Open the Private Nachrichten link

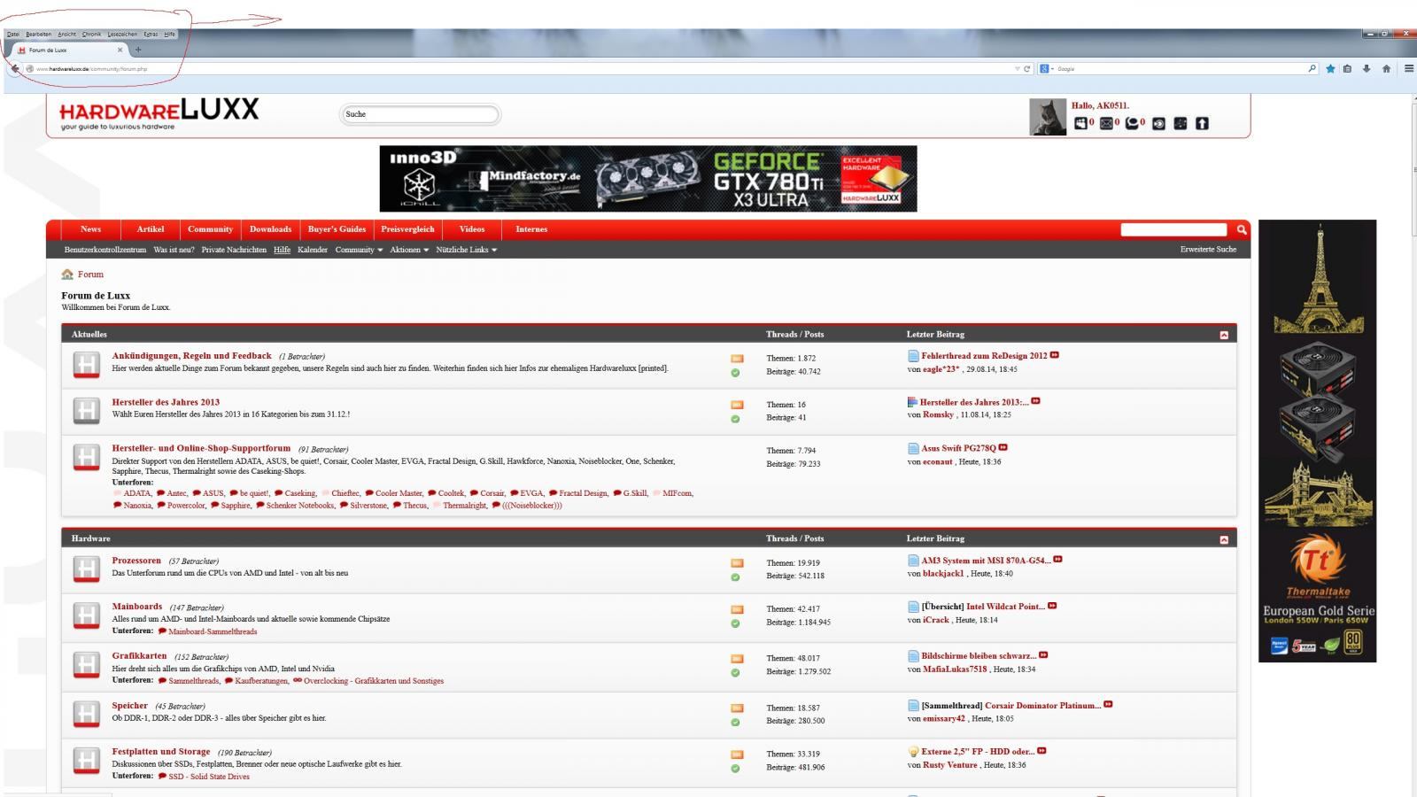point(234,250)
